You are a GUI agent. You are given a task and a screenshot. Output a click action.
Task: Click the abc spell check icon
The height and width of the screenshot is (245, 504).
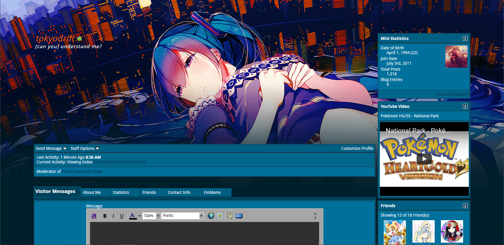239,216
